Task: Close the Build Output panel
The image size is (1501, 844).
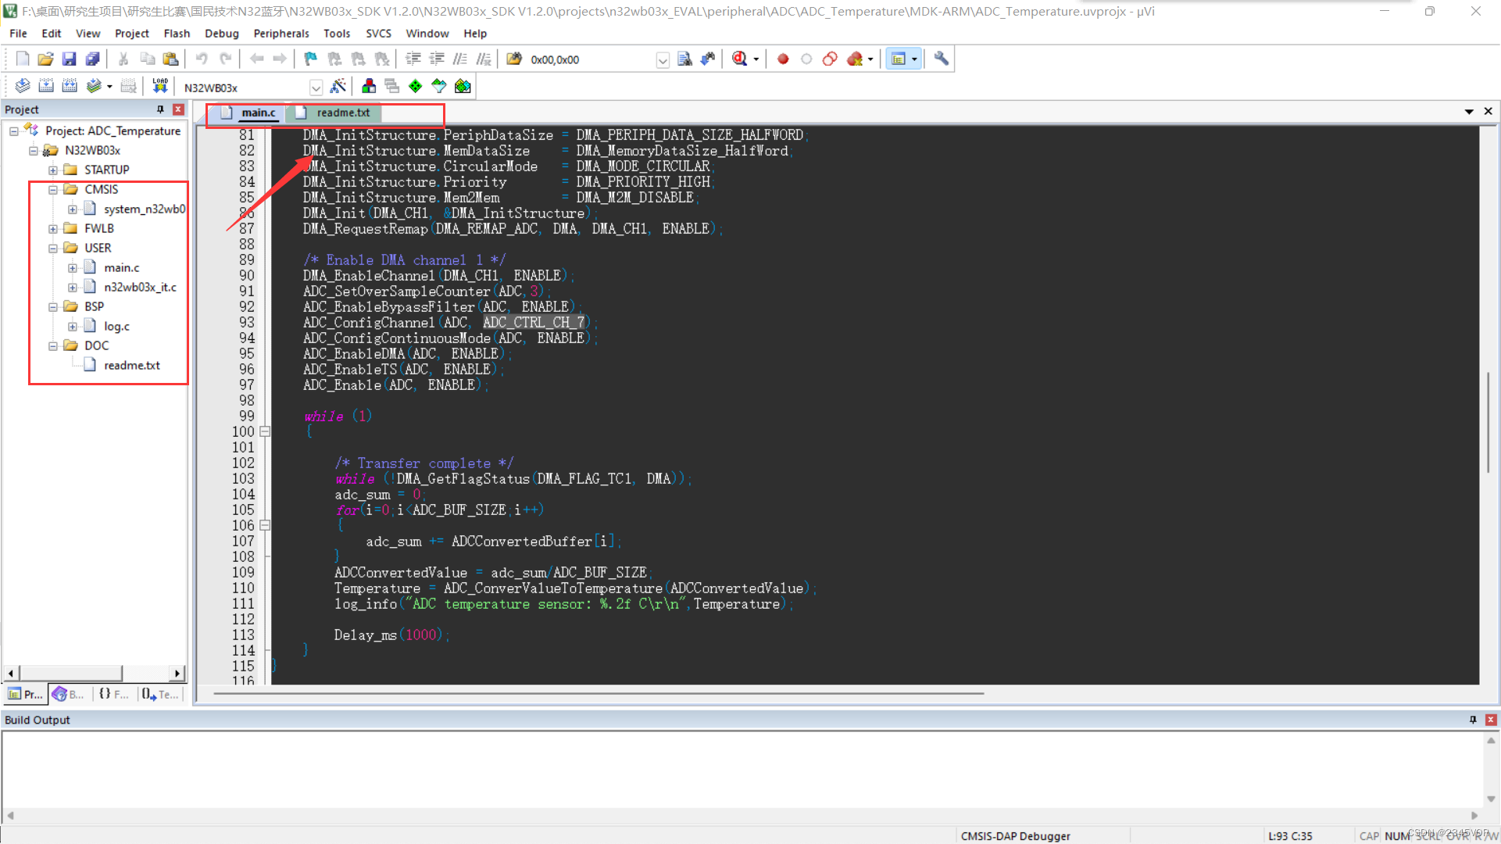Action: click(x=1491, y=720)
